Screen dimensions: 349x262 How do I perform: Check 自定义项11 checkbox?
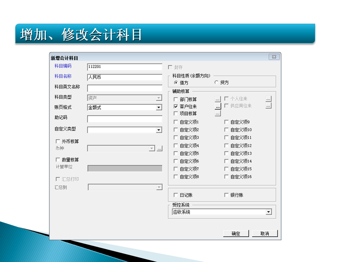[x=226, y=138]
